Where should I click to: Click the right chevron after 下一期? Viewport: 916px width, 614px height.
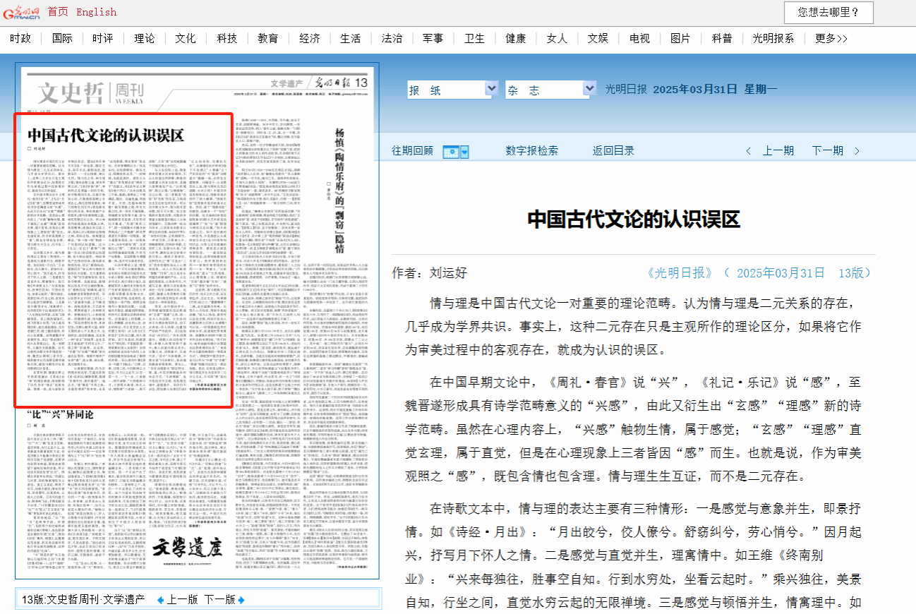point(857,150)
